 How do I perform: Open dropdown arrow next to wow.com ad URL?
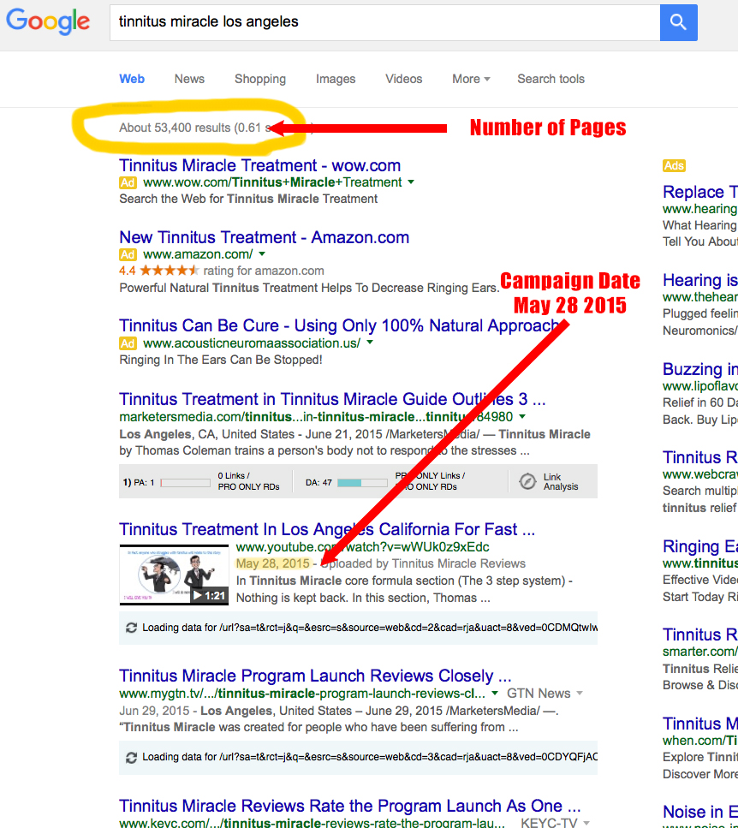[x=411, y=182]
